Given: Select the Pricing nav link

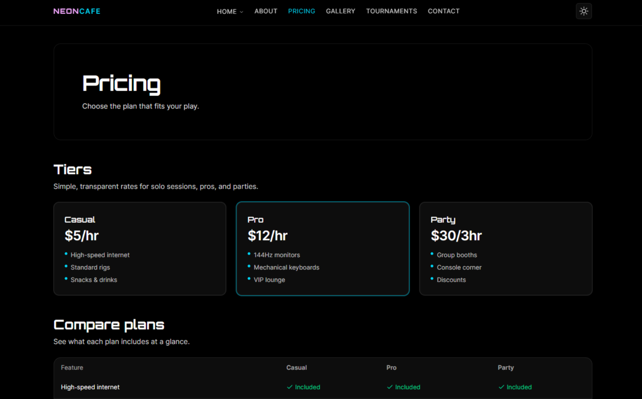Looking at the screenshot, I should [x=301, y=11].
